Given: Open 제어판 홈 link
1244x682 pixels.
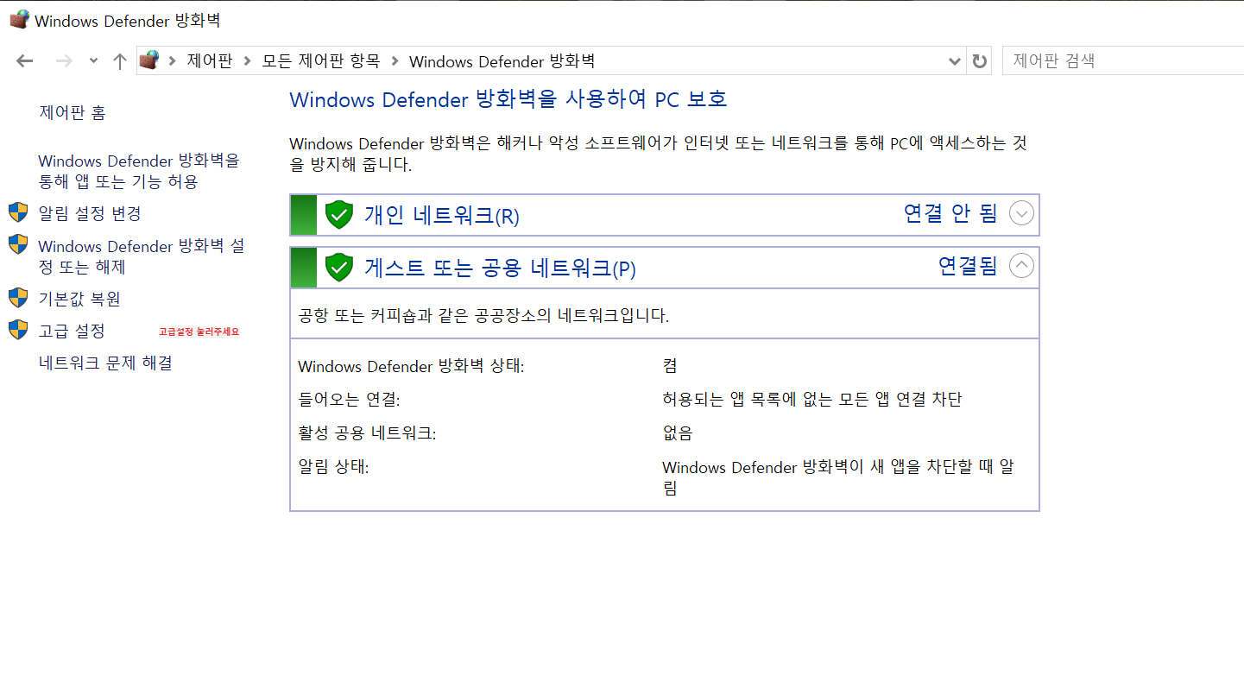Looking at the screenshot, I should coord(73,112).
